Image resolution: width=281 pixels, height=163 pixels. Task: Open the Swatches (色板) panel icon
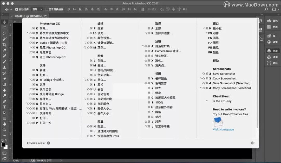coord(269,27)
